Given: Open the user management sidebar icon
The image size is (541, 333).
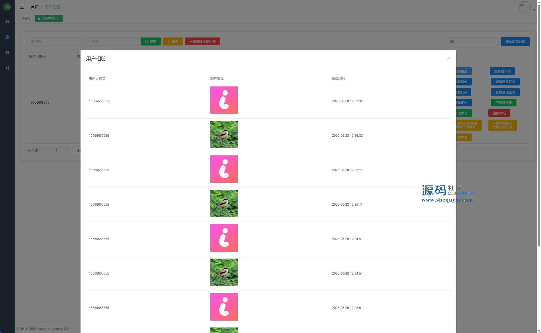Looking at the screenshot, I should 7,37.
